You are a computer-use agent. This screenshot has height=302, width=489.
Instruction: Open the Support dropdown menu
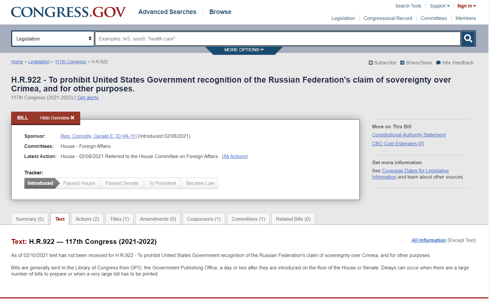point(439,6)
